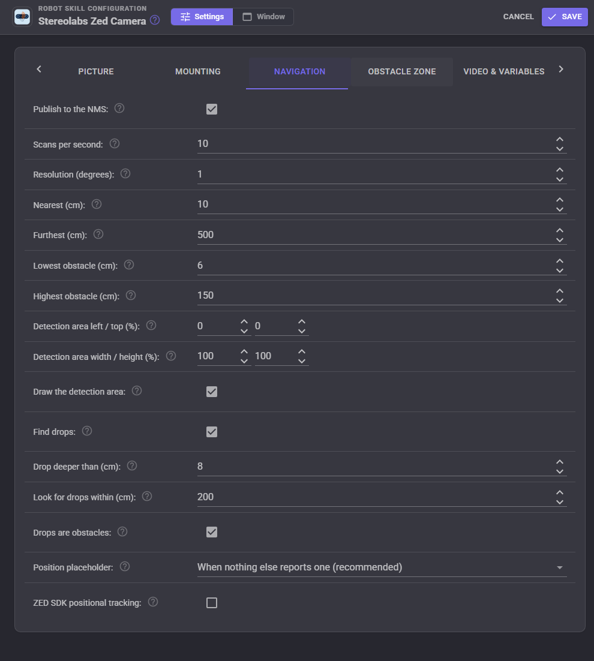Viewport: 594px width, 661px height.
Task: Increase Furthest (cm) value
Action: coord(559,230)
